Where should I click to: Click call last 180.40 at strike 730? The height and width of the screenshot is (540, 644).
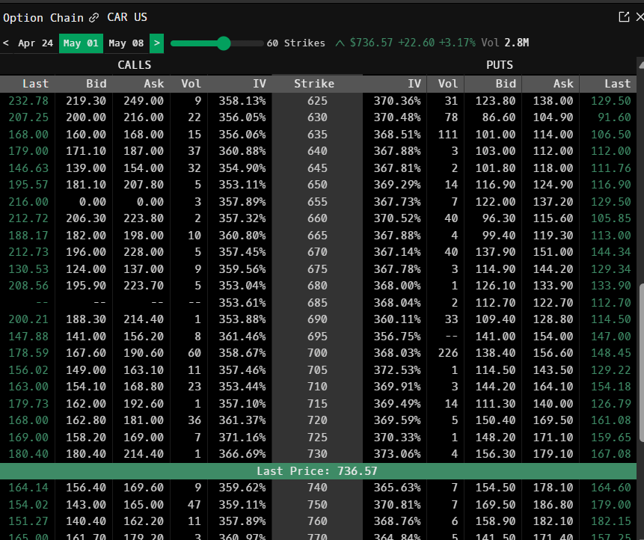28,454
